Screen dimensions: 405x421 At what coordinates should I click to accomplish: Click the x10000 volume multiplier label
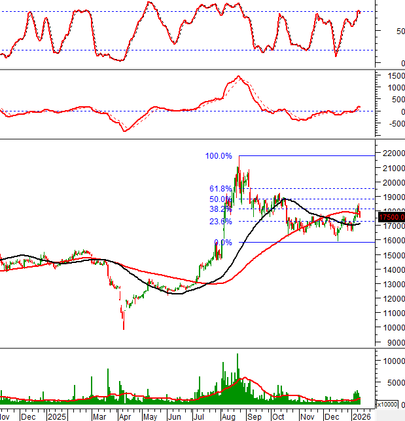tap(391, 403)
